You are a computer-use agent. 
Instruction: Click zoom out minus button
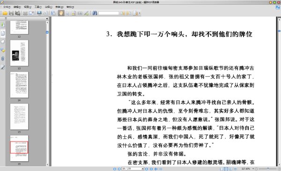click(x=256, y=169)
